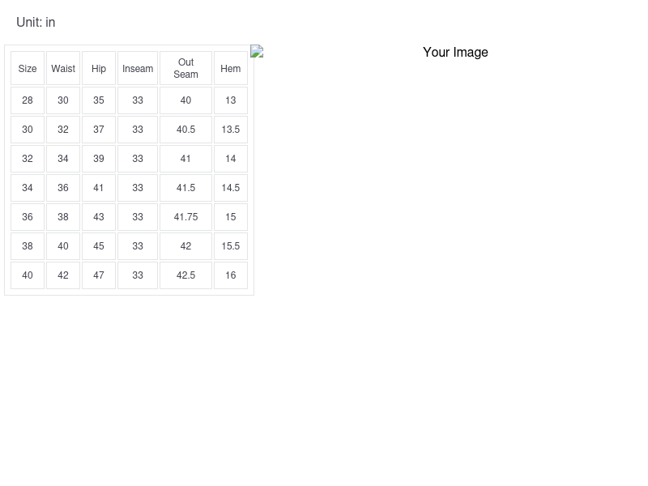Screen dimensions: 648x486
Task: Select the hem value 16 cell
Action: (231, 275)
